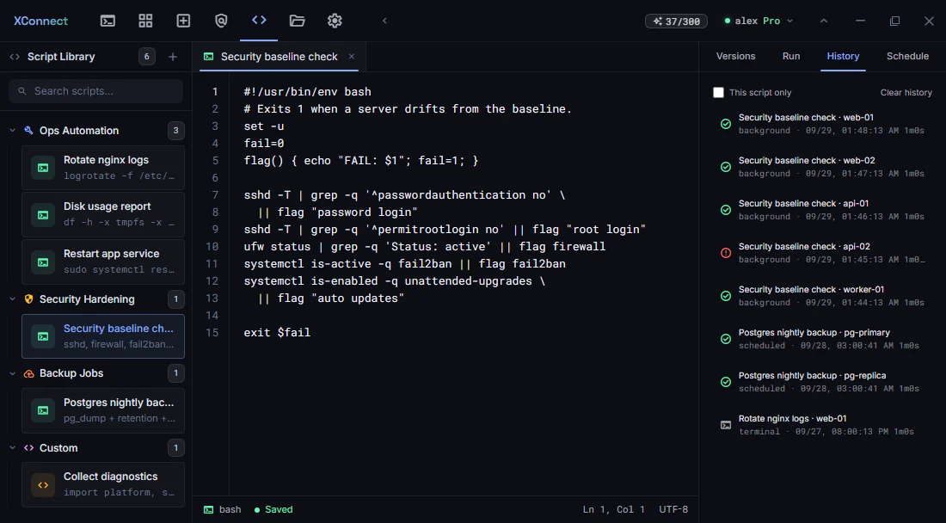Open history entry for web-01 baseline check

824,124
